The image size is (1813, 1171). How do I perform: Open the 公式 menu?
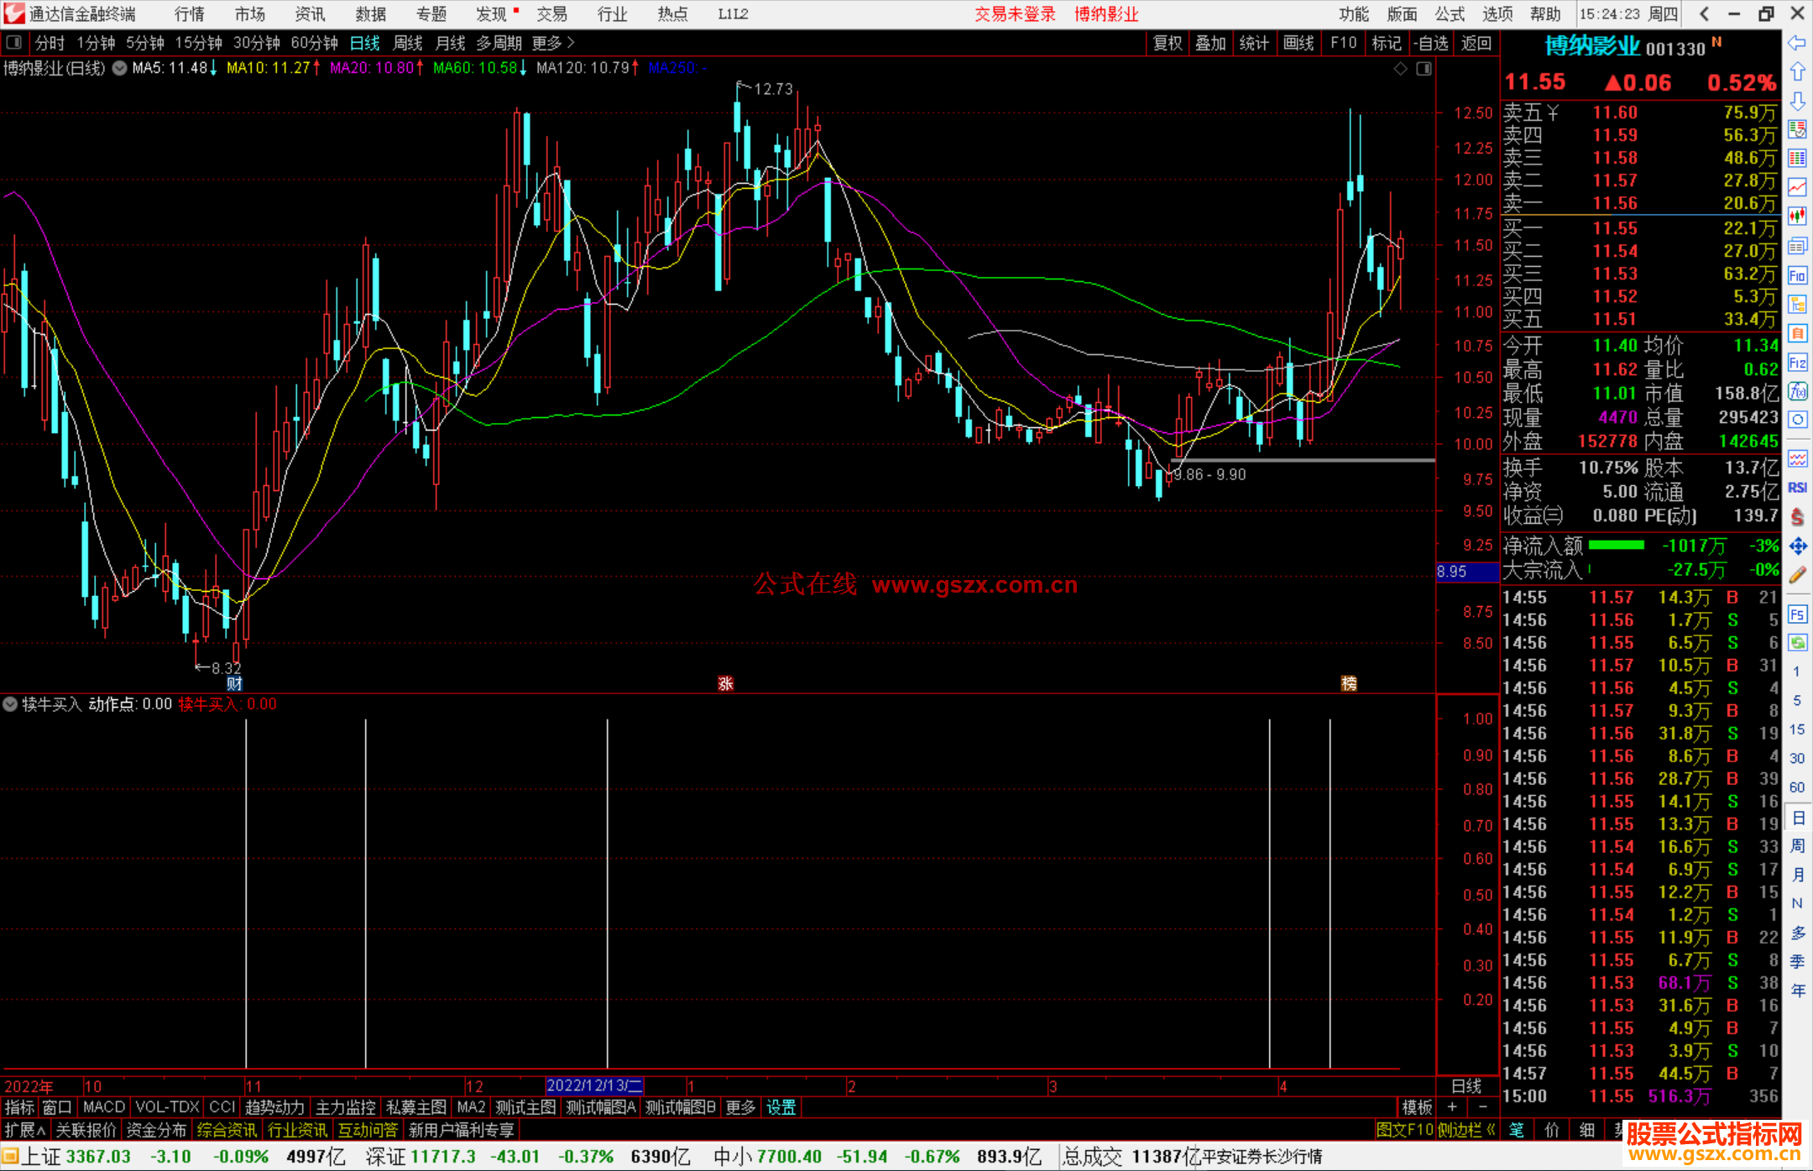pyautogui.click(x=1449, y=13)
